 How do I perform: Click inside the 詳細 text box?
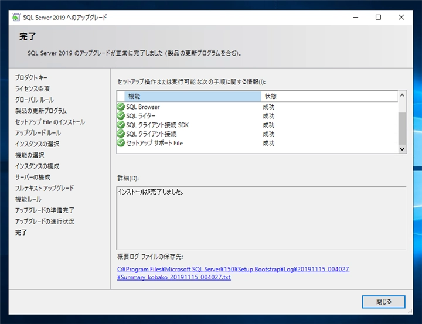tap(261, 218)
